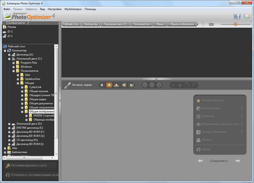Open the Настройки menu
The width and height of the screenshot is (254, 183).
(55, 9)
